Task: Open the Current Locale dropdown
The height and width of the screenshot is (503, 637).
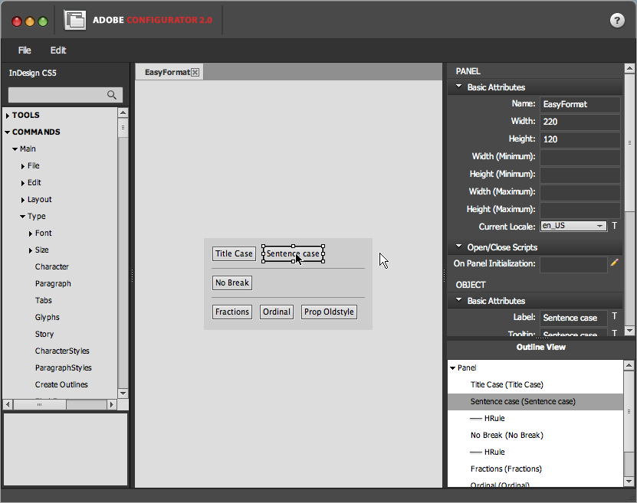Action: [x=573, y=226]
